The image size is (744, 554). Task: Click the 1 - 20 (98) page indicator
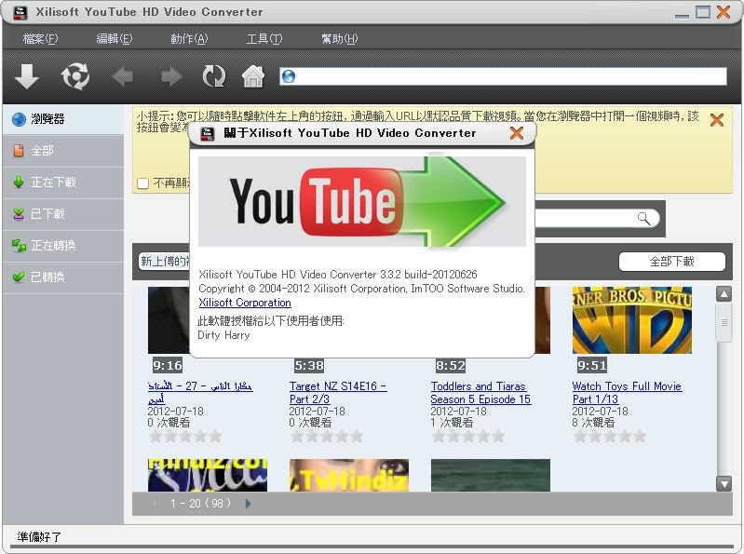(200, 503)
